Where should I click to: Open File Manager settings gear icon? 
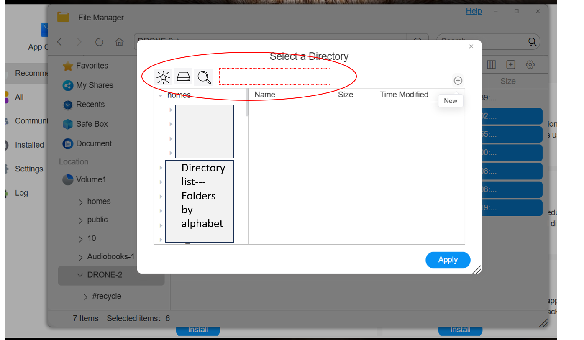pos(530,64)
